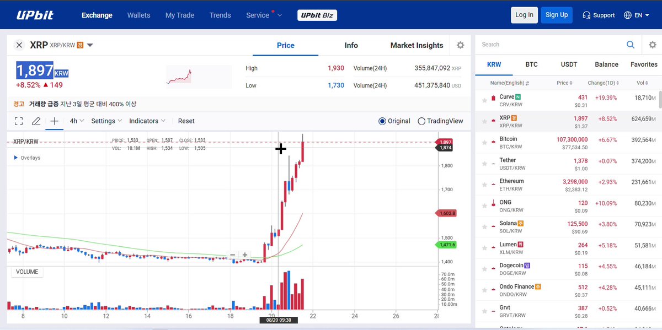The image size is (662, 330).
Task: Add Solana to favorites via star
Action: point(484,227)
